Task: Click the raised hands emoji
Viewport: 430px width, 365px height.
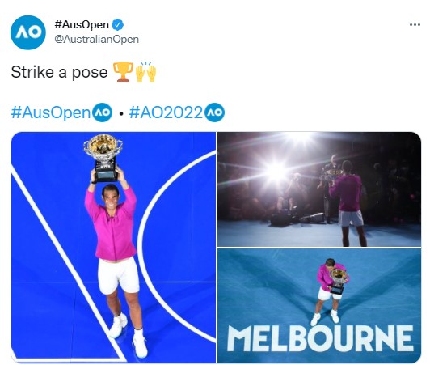Action: (145, 72)
